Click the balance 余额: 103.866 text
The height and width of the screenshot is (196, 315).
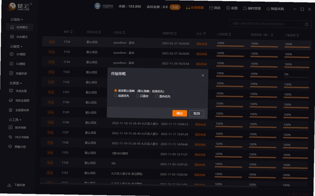point(130,6)
